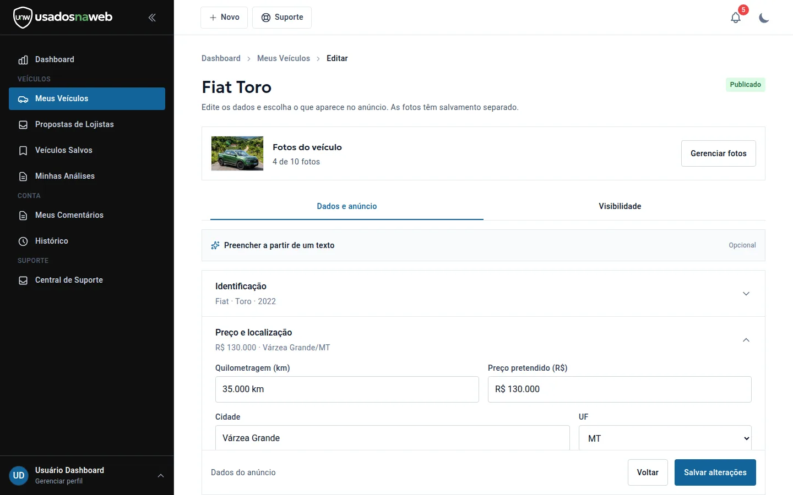Click the sparkle icon on Preencher a partir de um texto
The width and height of the screenshot is (793, 495).
215,245
